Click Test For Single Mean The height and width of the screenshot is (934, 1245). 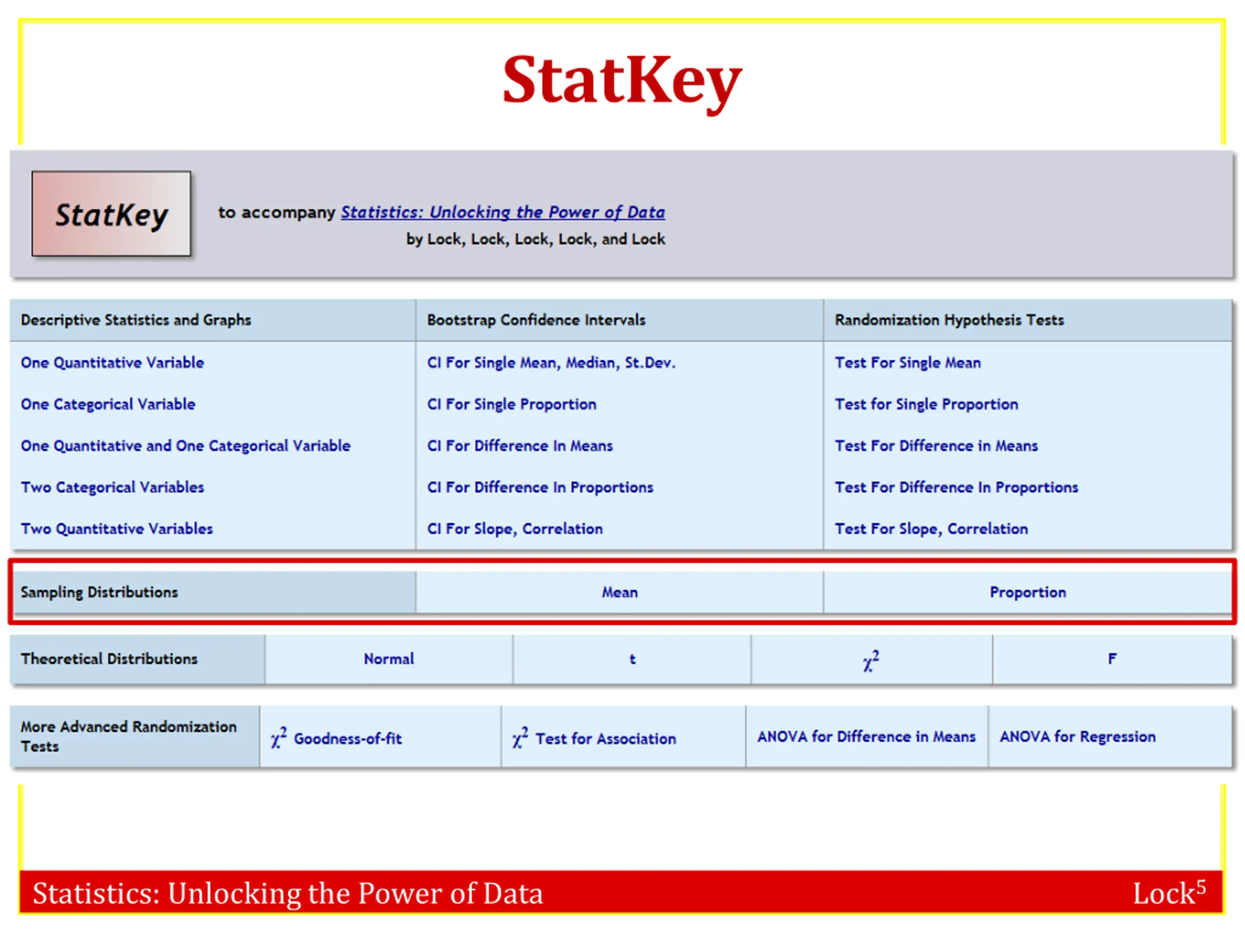pyautogui.click(x=907, y=362)
